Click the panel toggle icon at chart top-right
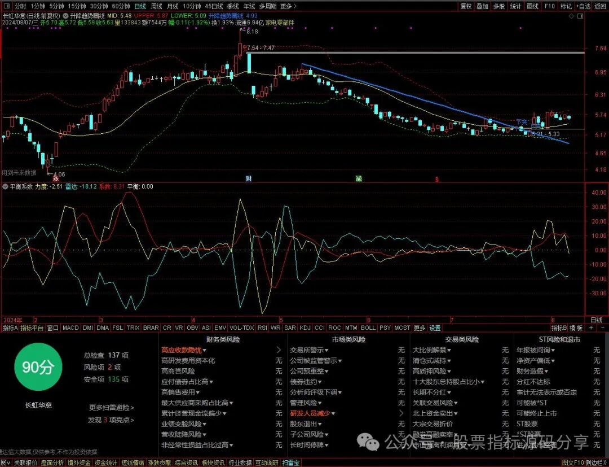 pyautogui.click(x=580, y=16)
